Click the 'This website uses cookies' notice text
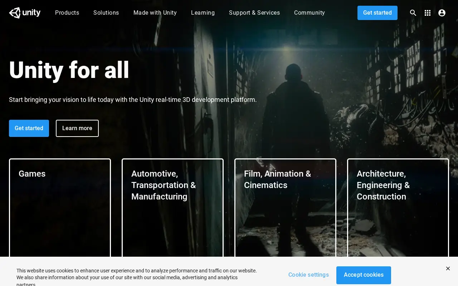The height and width of the screenshot is (286, 458). point(137,277)
